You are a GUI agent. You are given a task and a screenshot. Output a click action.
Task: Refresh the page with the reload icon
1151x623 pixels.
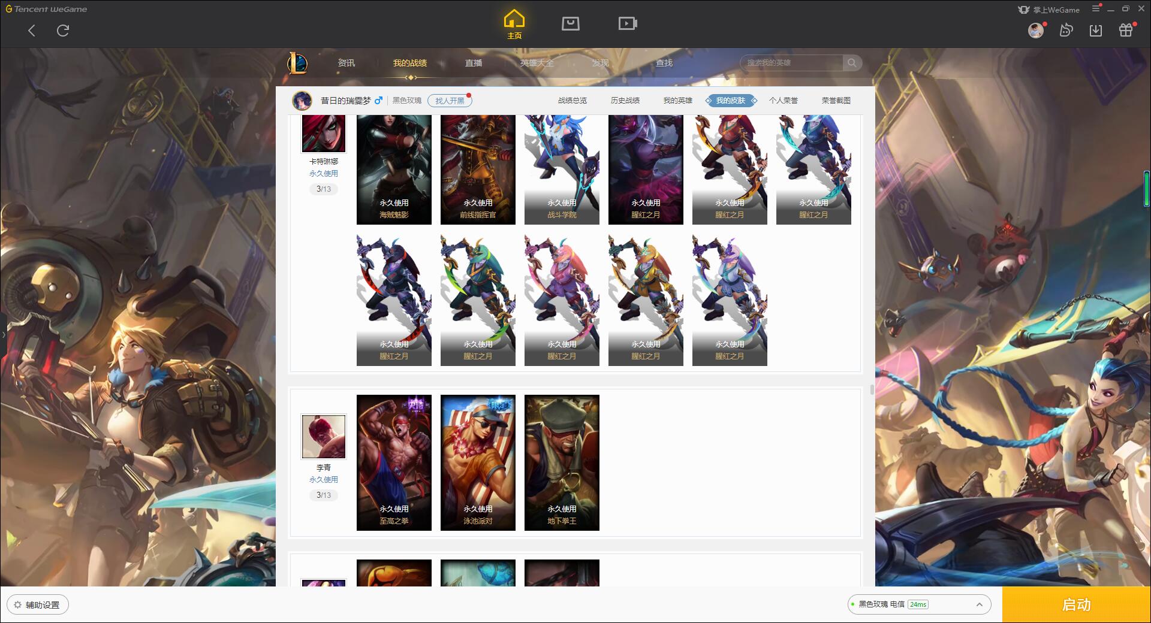tap(63, 31)
